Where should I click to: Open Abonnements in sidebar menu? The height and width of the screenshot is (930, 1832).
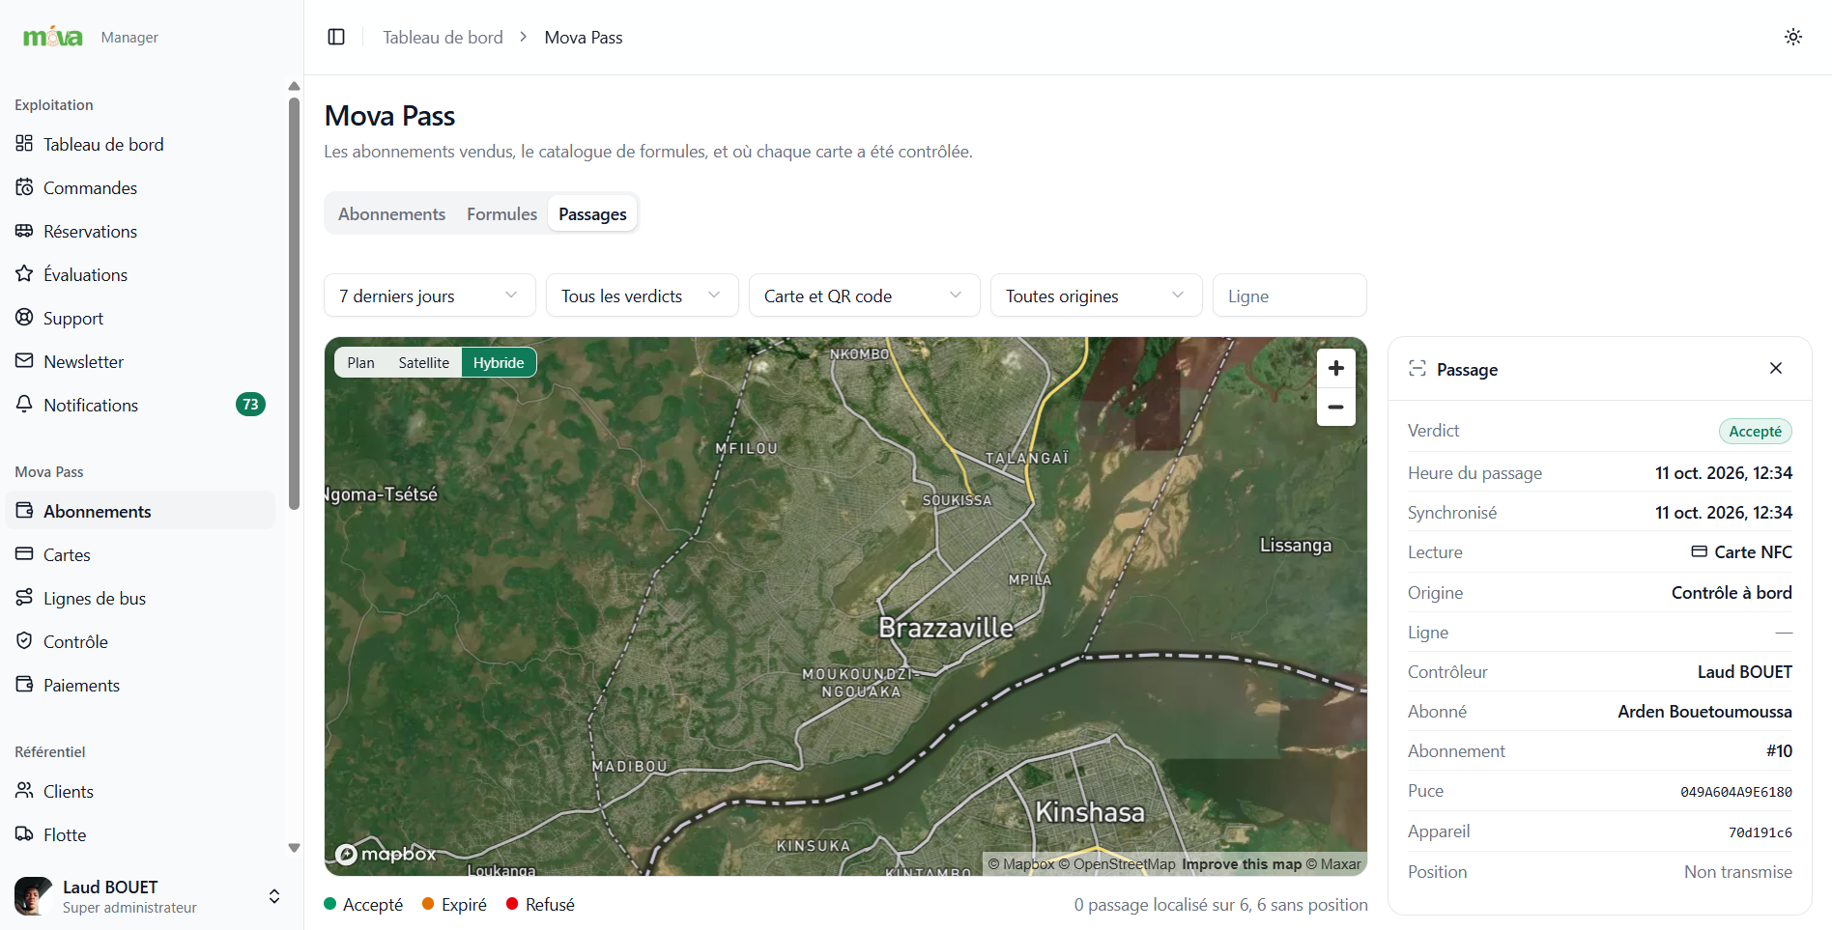(x=140, y=511)
